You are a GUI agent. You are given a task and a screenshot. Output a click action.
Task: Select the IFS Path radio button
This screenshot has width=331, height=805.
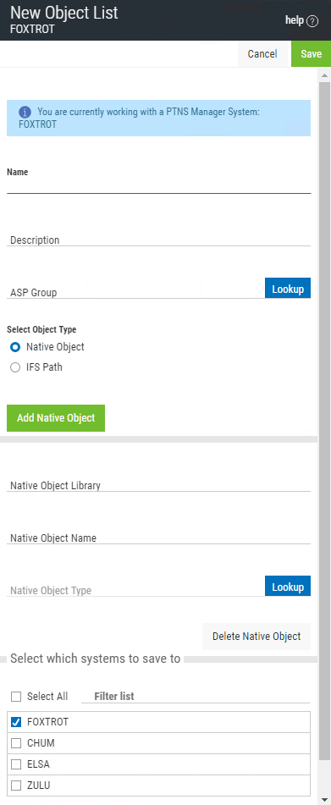(x=15, y=367)
